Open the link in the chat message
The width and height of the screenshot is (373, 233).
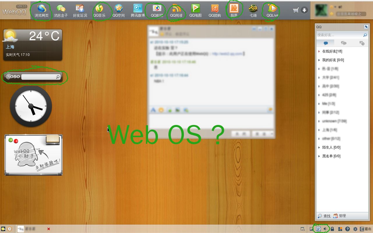coord(227,54)
